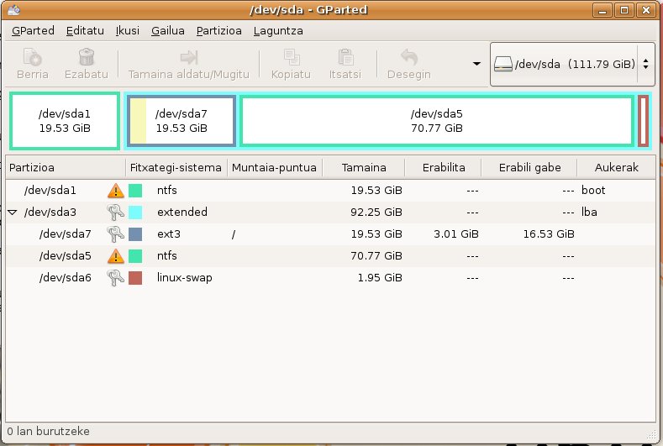663x446 pixels.
Task: Click the Berria new partition icon
Action: (32, 57)
